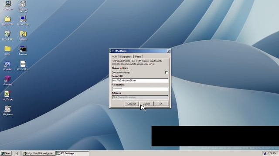Launch the MsgRoom desktop icon
Viewport: 279px width, 156px height.
tap(8, 111)
